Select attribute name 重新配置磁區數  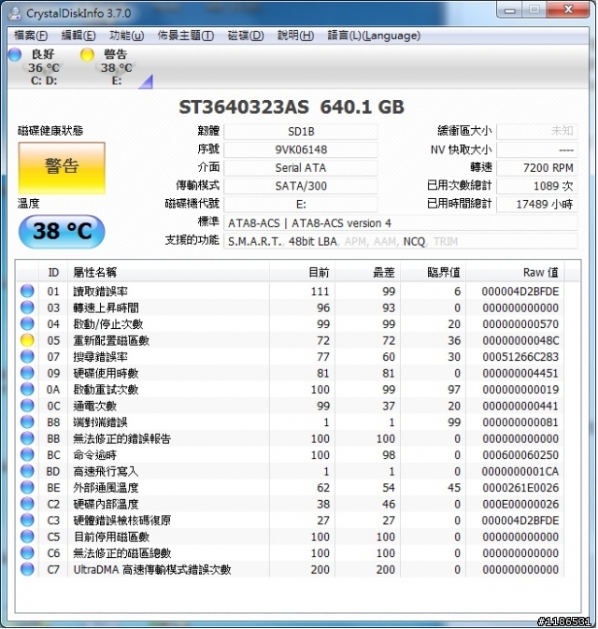pyautogui.click(x=111, y=340)
